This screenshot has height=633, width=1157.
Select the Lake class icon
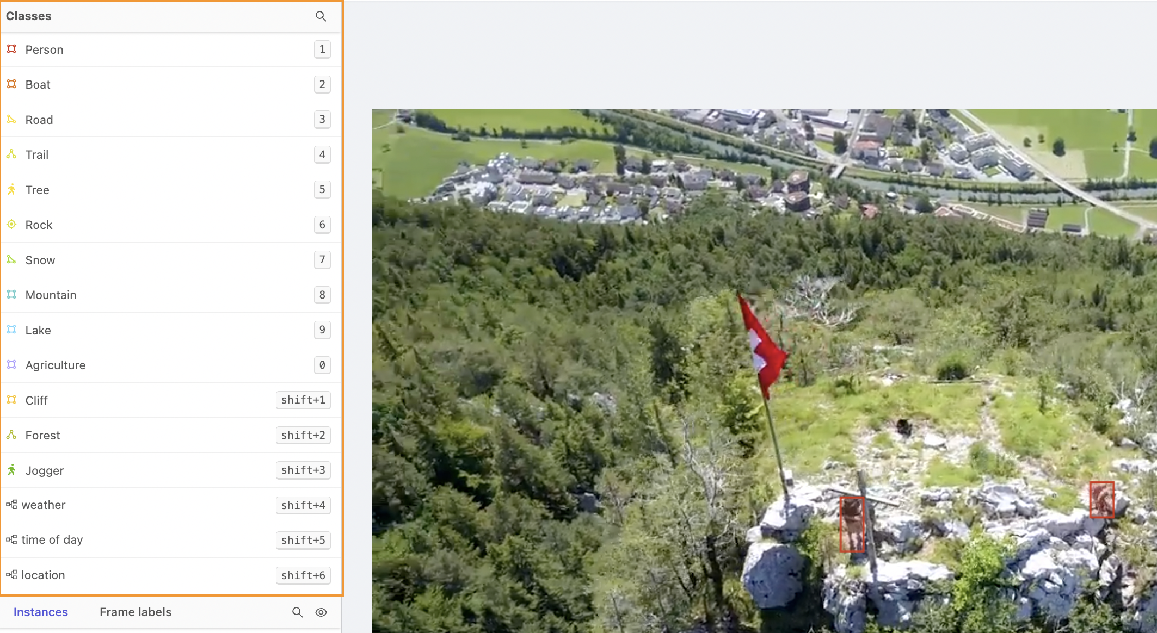tap(11, 330)
